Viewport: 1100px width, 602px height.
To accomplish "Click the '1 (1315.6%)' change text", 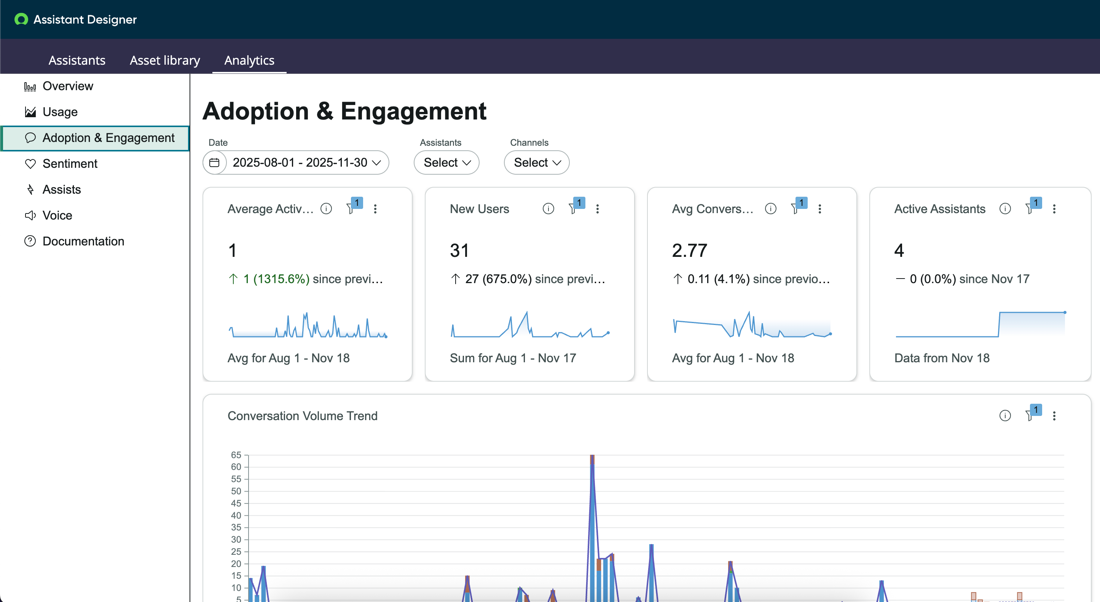I will [276, 279].
